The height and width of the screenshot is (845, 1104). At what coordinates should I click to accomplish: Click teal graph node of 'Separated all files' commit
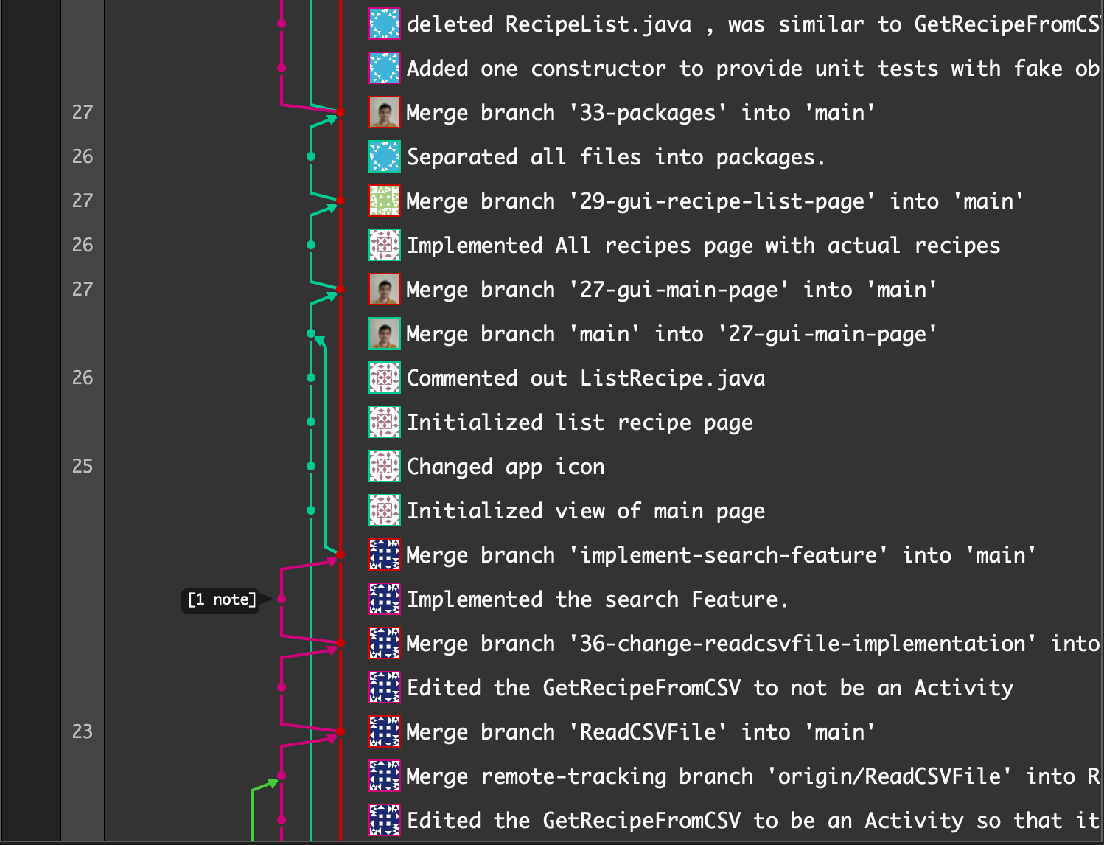[311, 156]
